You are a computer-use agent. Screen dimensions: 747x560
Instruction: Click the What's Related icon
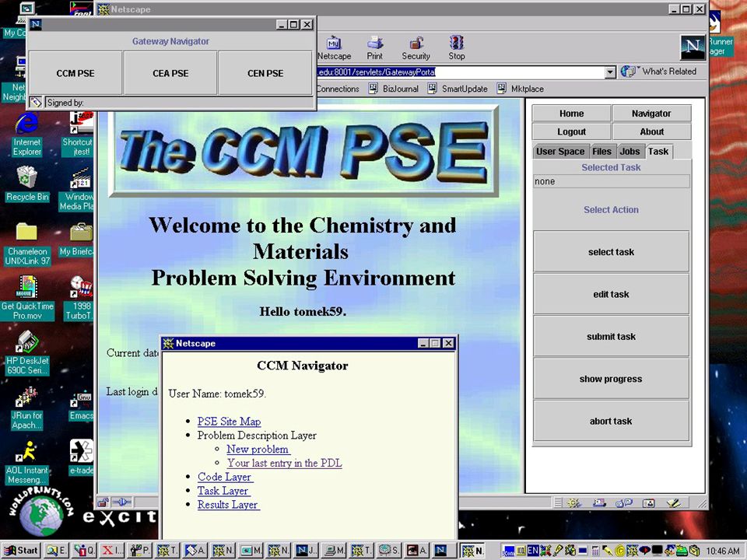tap(629, 72)
